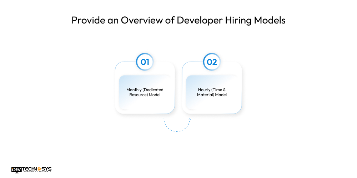Click the 02 number badge
The width and height of the screenshot is (357, 178).
[x=212, y=62]
